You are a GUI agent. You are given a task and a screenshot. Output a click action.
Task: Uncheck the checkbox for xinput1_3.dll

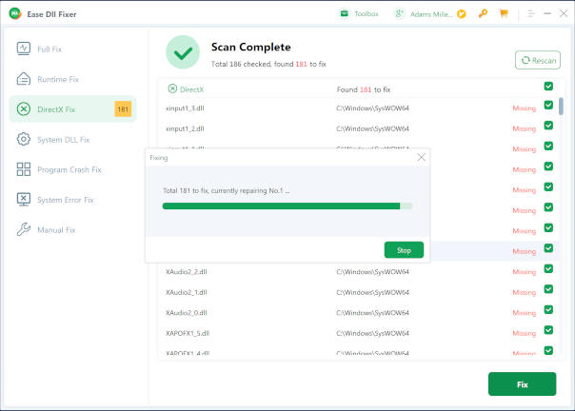tap(548, 108)
